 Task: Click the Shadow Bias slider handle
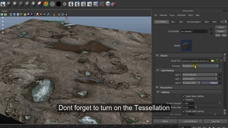pos(196,107)
